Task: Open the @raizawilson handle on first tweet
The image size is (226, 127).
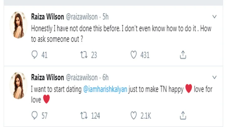Action: coord(81,16)
